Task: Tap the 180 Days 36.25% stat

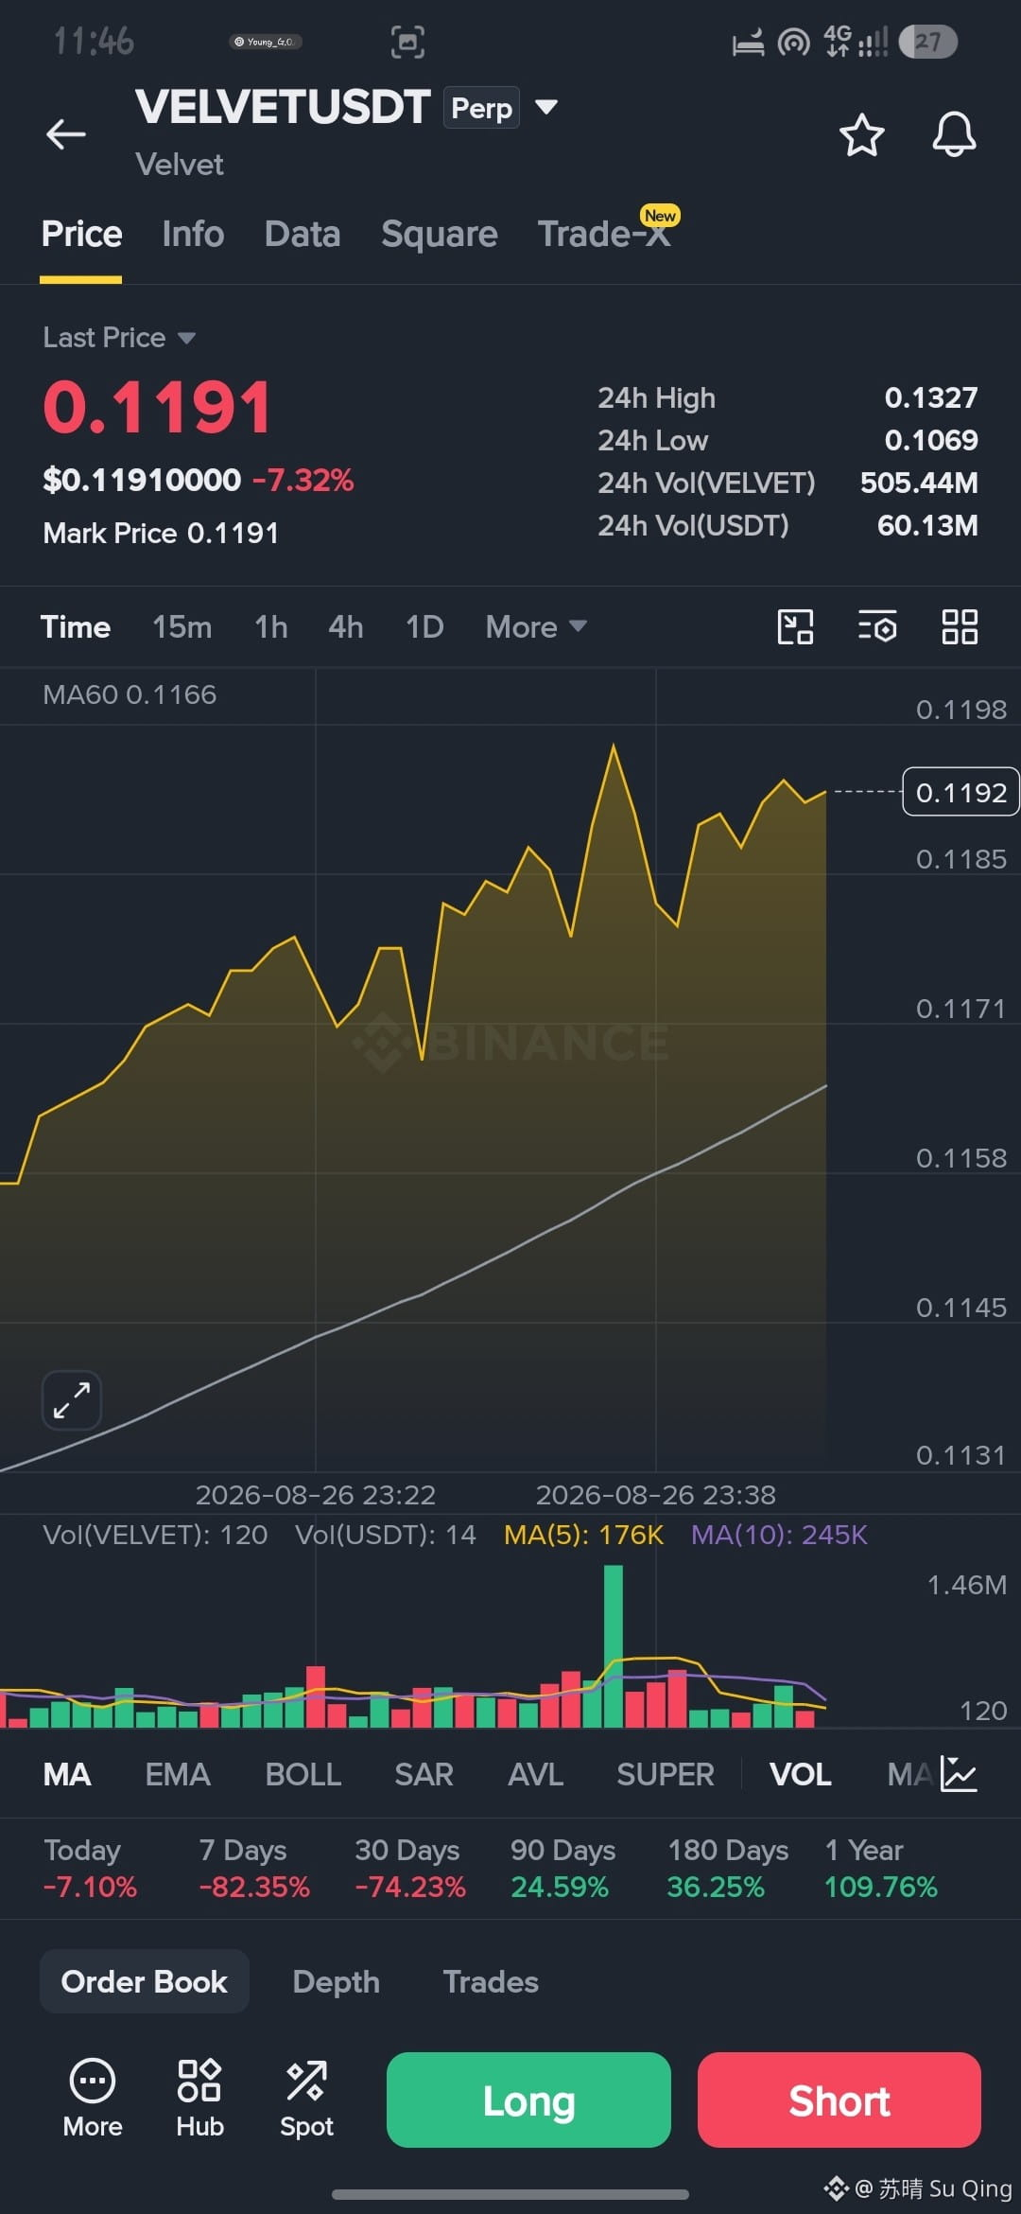Action: [728, 1869]
